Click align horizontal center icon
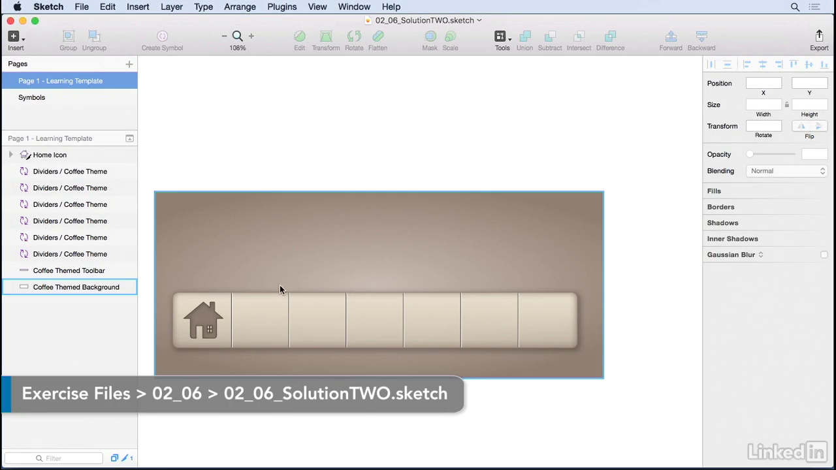 [x=762, y=64]
